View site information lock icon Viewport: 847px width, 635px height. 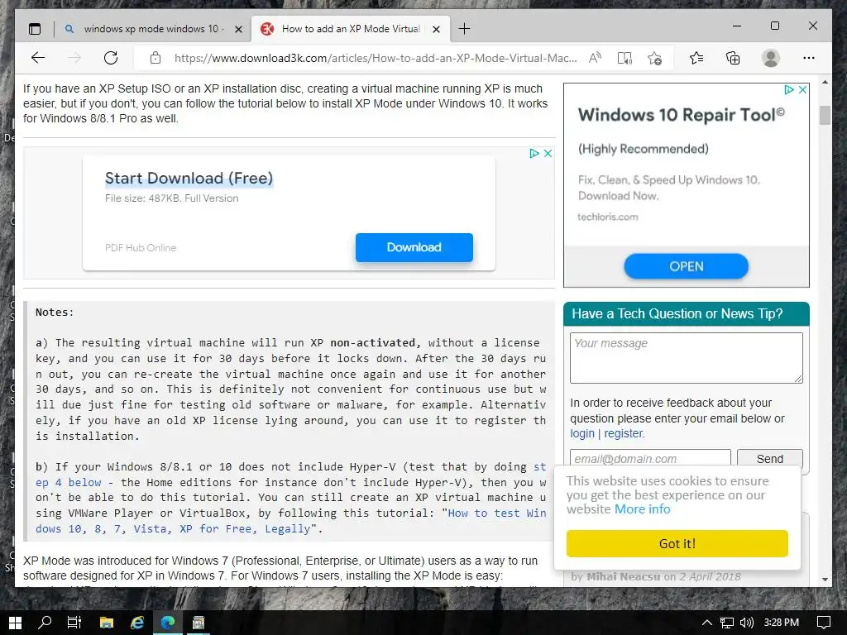pyautogui.click(x=155, y=58)
